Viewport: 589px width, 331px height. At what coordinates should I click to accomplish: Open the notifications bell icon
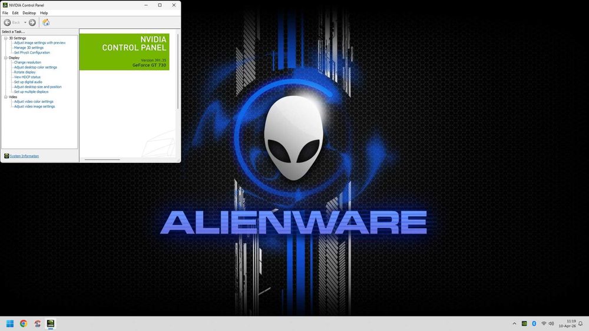click(x=581, y=323)
